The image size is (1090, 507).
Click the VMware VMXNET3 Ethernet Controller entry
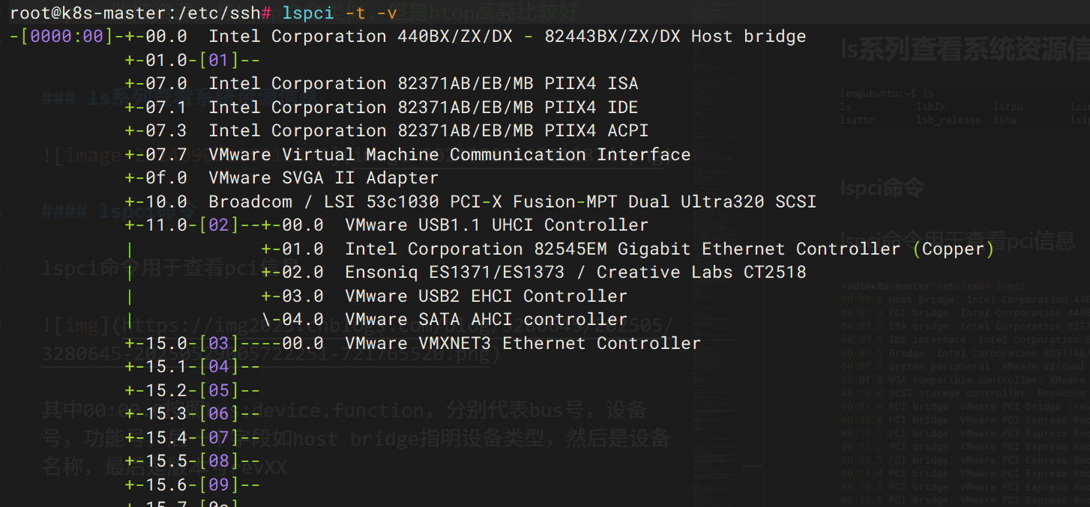pyautogui.click(x=523, y=343)
